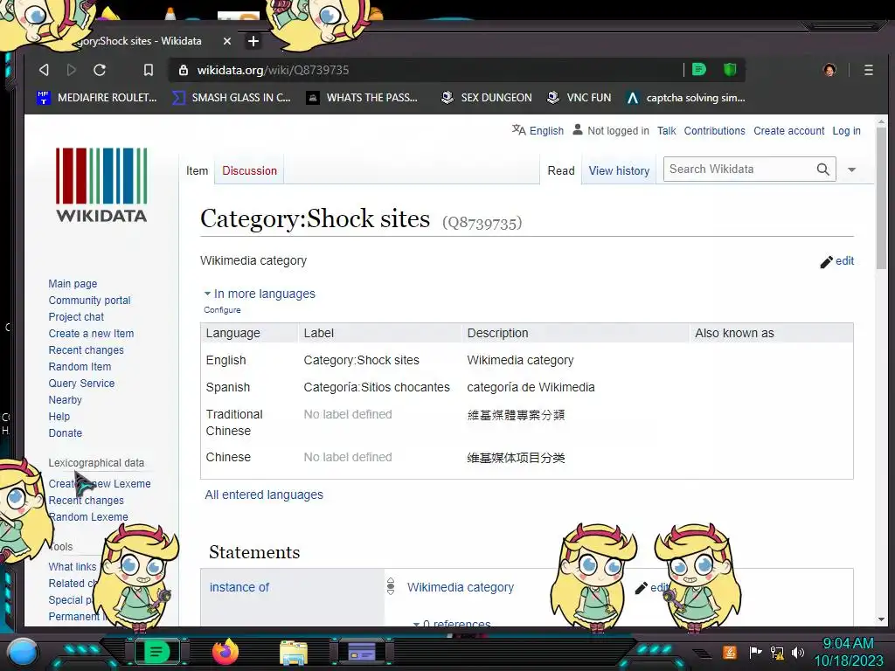
Task: Open the taskbar clock showing 9:04 AM
Action: (848, 652)
